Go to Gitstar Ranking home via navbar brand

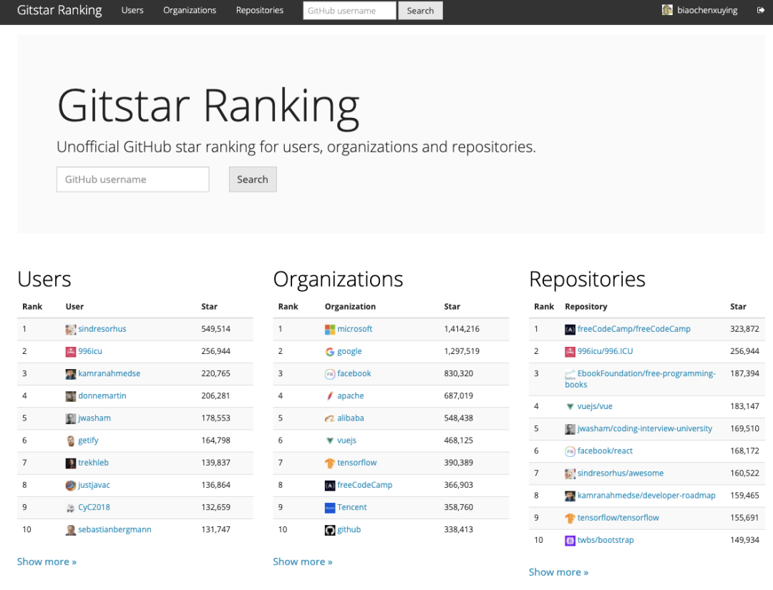tap(59, 10)
